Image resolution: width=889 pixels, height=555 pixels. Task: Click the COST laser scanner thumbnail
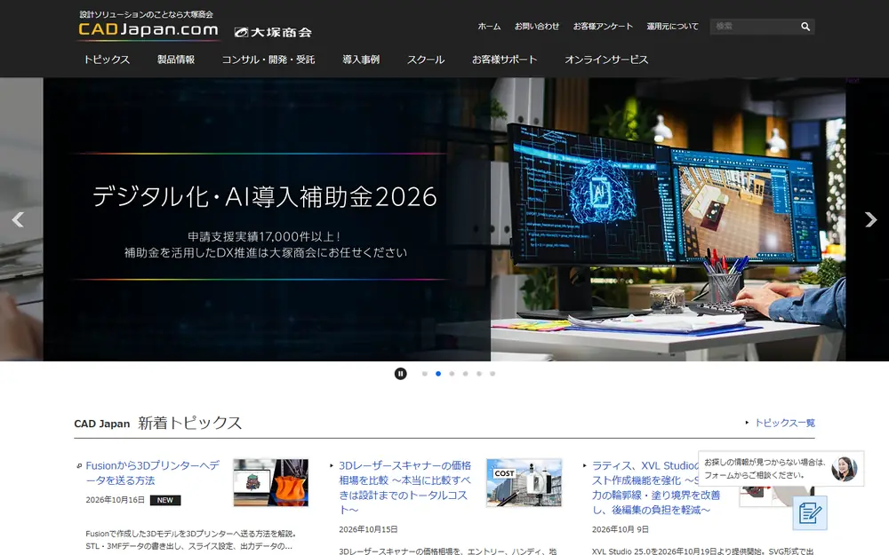[524, 482]
